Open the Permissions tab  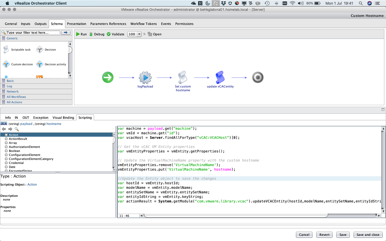coord(184,24)
